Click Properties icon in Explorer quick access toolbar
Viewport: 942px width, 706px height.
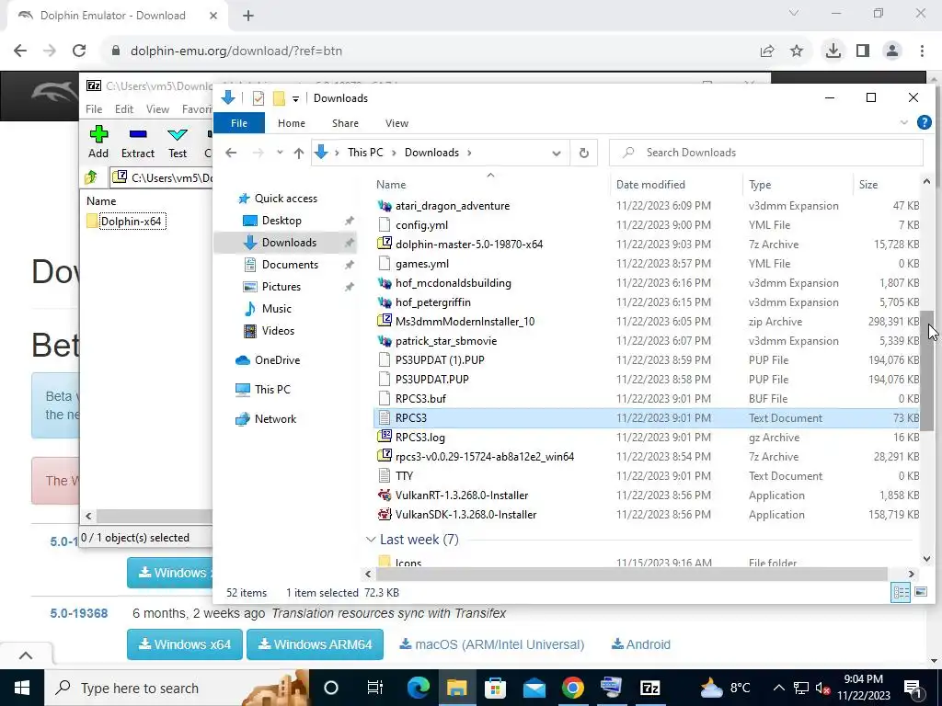258,97
